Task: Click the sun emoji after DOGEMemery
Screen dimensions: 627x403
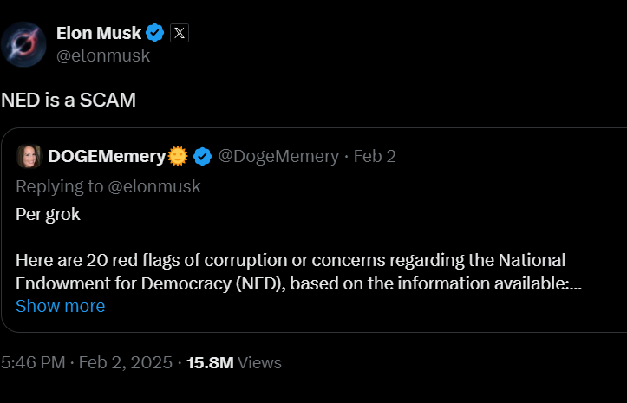Action: (177, 157)
